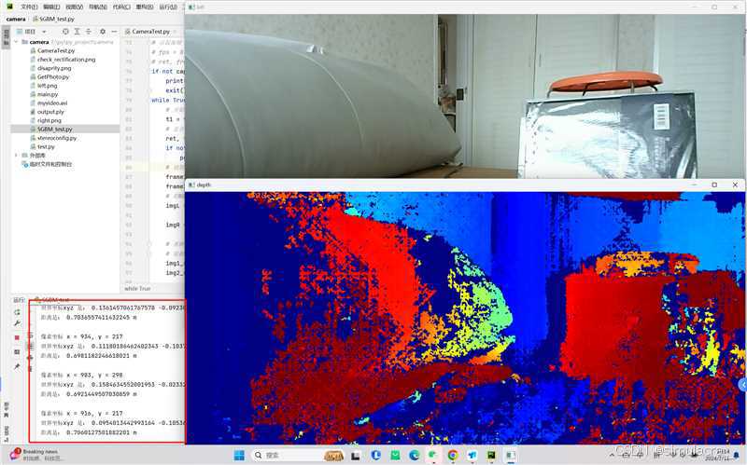Image resolution: width=747 pixels, height=465 pixels.
Task: Select 临时文件和控制台 (Scratches and Consoles) node
Action: tap(50, 164)
